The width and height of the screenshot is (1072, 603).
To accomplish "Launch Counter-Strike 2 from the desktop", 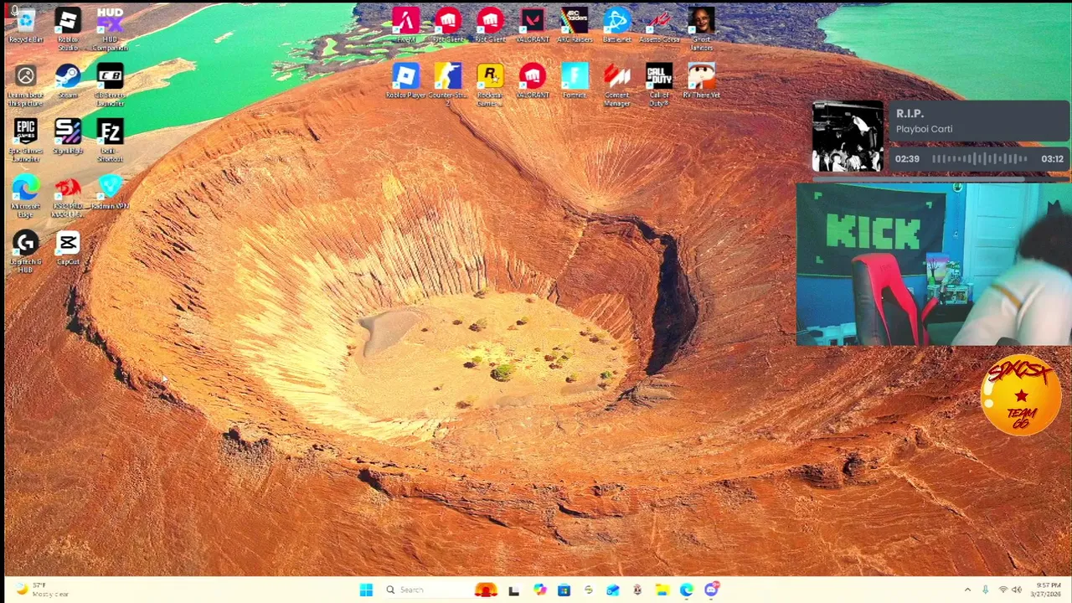I will tap(448, 85).
